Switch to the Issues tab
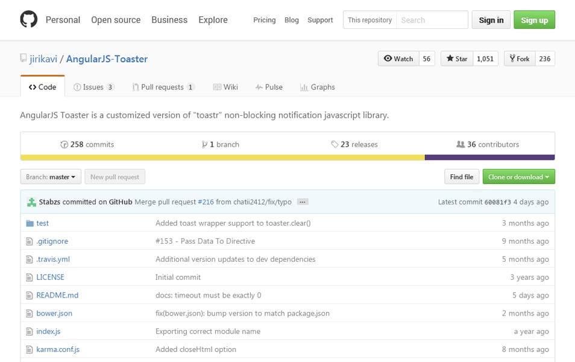Image resolution: width=575 pixels, height=362 pixels. (93, 87)
